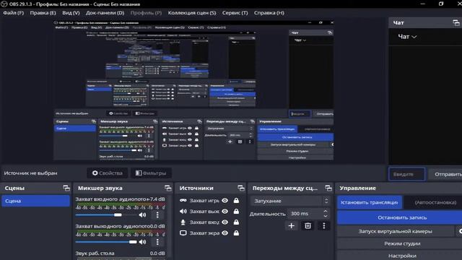The height and width of the screenshot is (260, 462).
Task: Mute the output audio capture speaker icon
Action: [143, 242]
